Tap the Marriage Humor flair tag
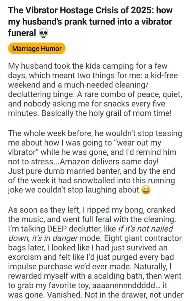 click(x=37, y=49)
